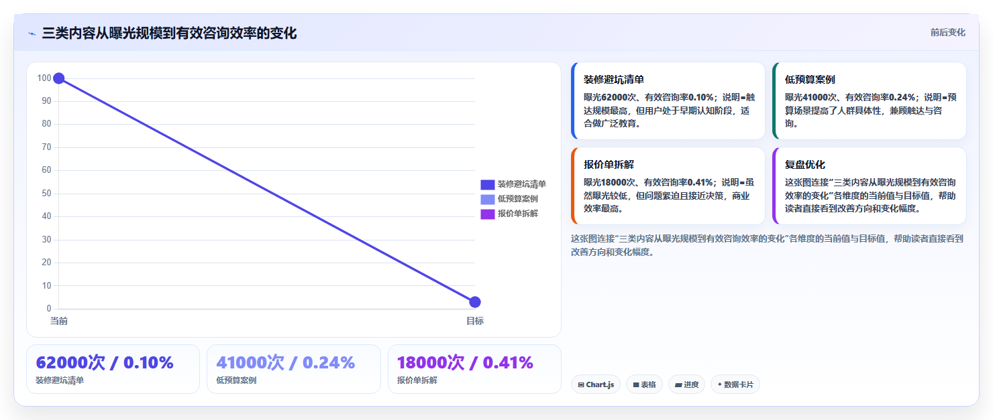Image resolution: width=993 pixels, height=420 pixels.
Task: Click 报价单拆解 caption under stat card
Action: [417, 380]
